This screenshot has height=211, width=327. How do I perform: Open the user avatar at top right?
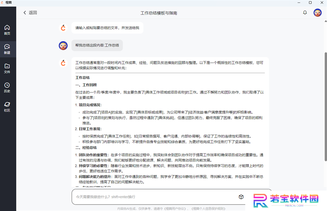318,13
